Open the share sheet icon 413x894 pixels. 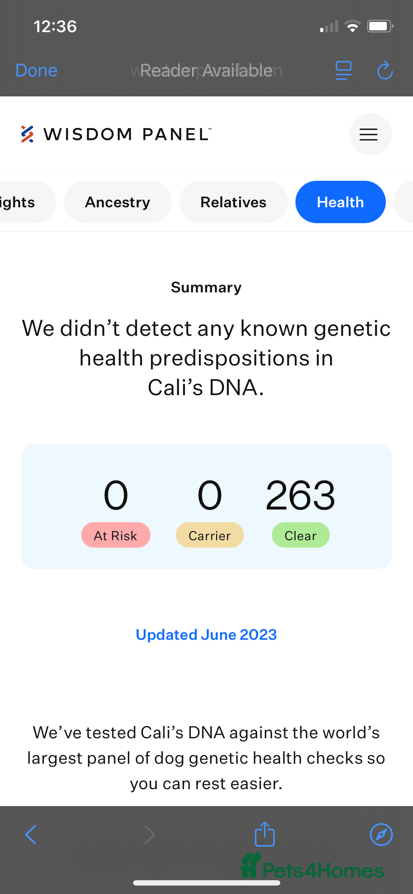(x=265, y=834)
